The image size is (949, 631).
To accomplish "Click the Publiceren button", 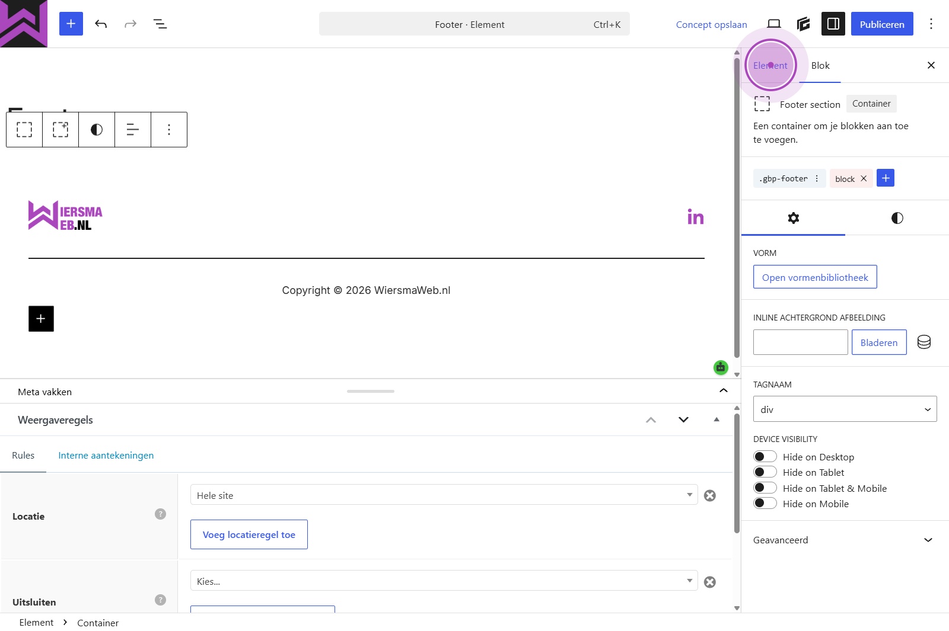I will point(882,24).
